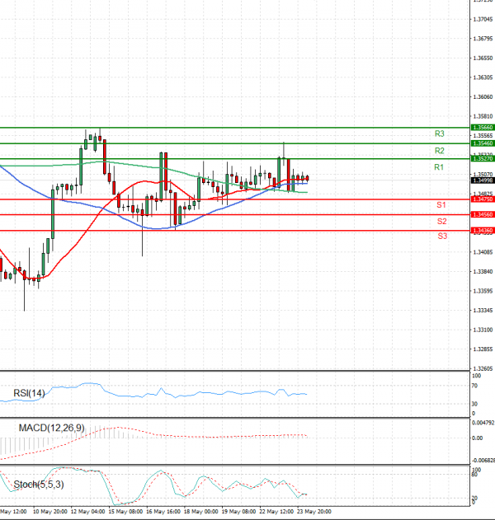
Task: Select the red 1.34750 price tag
Action: (x=483, y=199)
